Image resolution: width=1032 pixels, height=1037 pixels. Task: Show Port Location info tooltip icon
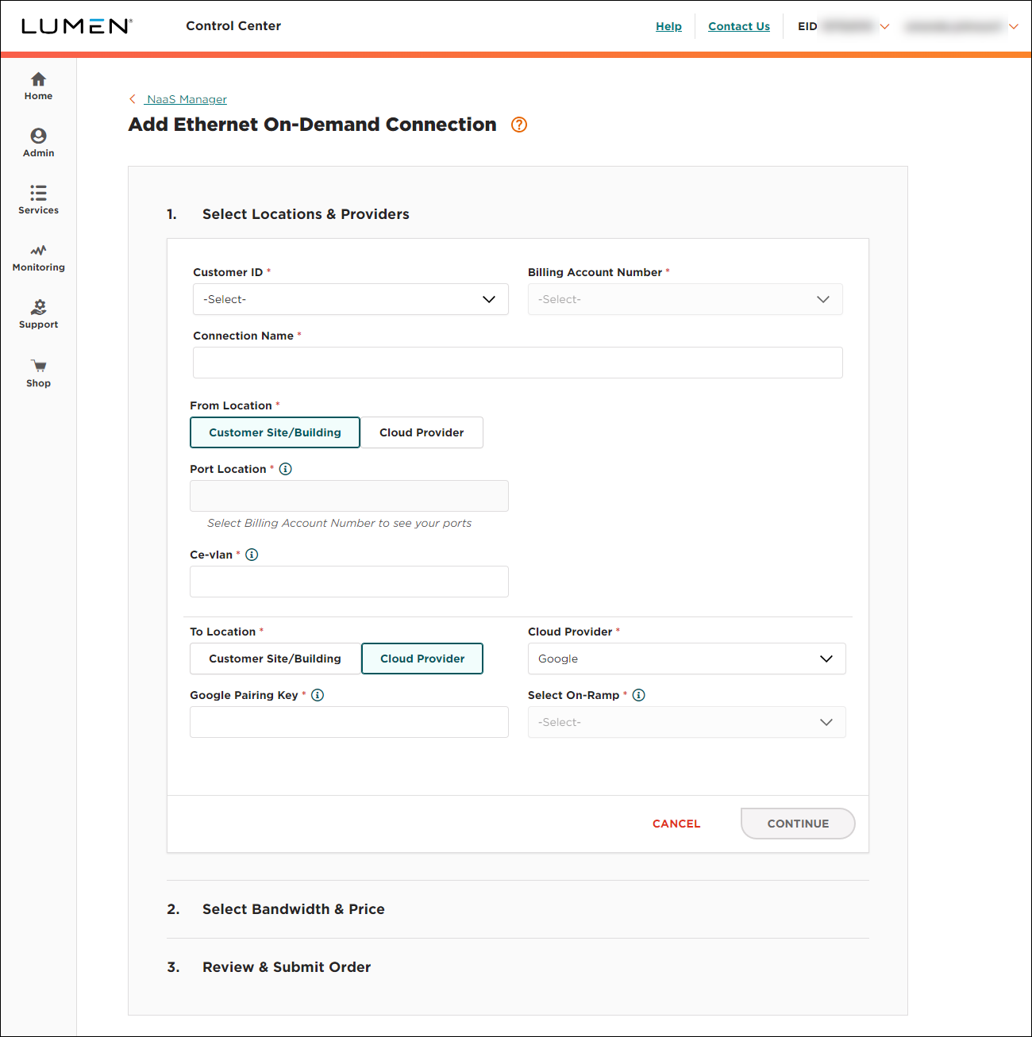click(286, 469)
